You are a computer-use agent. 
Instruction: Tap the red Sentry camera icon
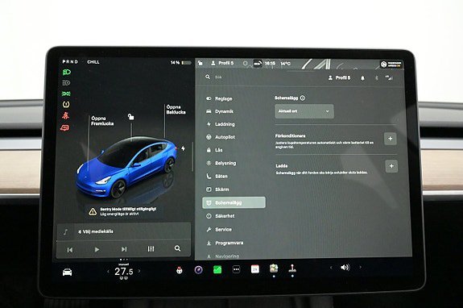click(x=65, y=127)
